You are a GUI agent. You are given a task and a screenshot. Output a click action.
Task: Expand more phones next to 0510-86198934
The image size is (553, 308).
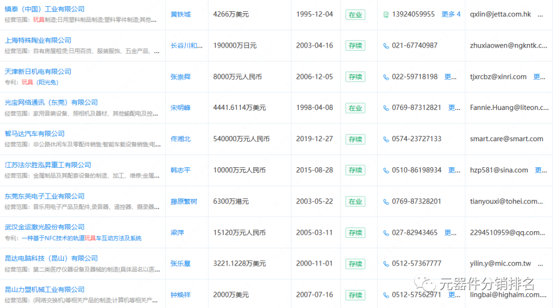[454, 170]
